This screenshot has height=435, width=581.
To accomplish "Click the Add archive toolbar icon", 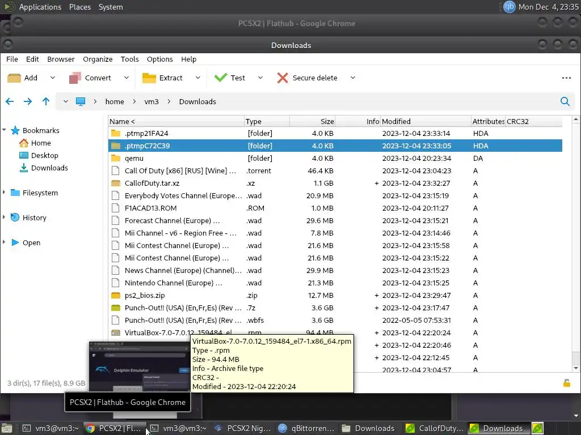I will [14, 78].
